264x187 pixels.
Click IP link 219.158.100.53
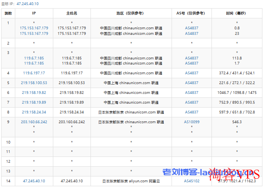[x=34, y=83]
